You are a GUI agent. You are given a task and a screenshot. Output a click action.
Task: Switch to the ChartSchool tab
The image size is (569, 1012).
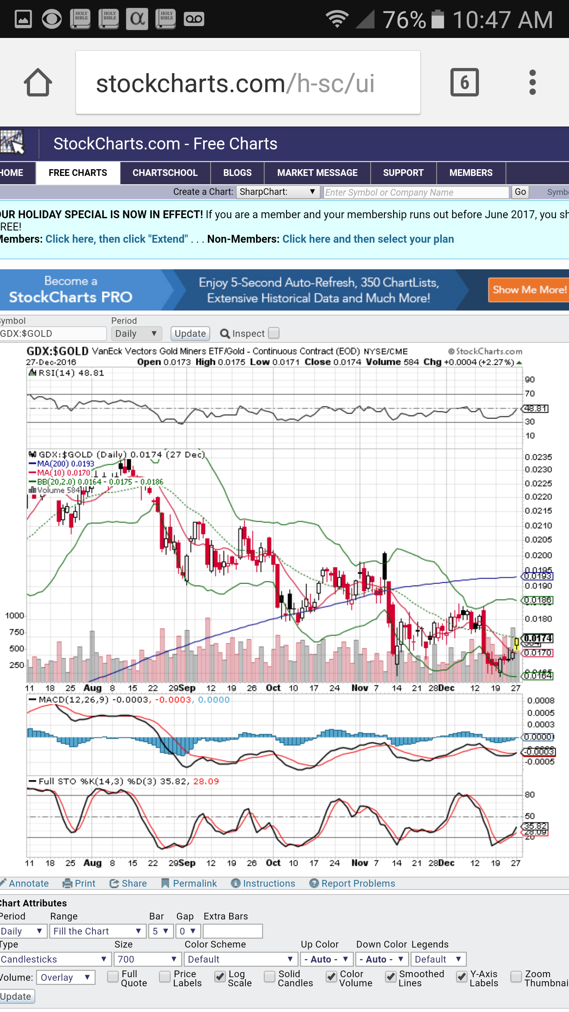point(165,173)
